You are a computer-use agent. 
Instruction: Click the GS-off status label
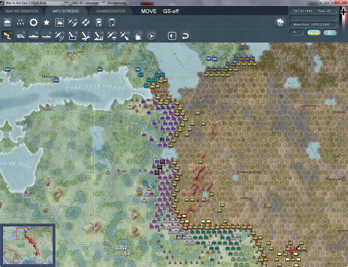click(x=171, y=11)
